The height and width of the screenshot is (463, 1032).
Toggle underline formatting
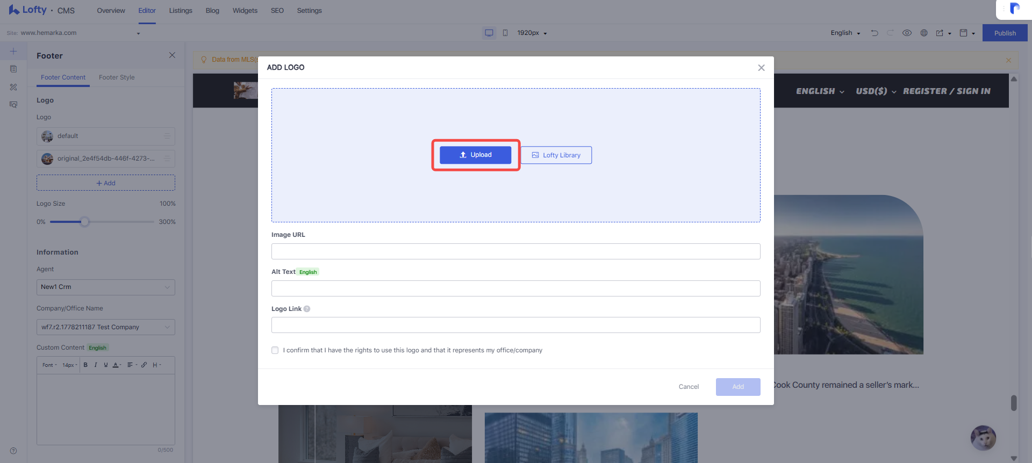click(106, 365)
